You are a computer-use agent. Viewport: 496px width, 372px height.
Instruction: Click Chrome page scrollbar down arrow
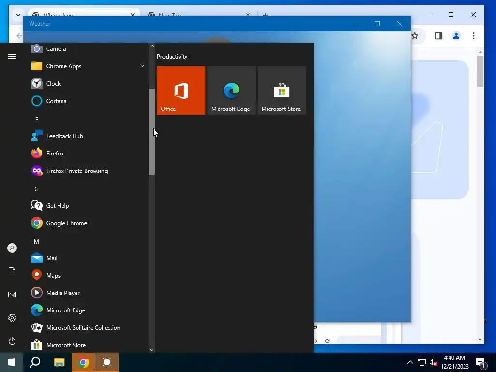480,340
